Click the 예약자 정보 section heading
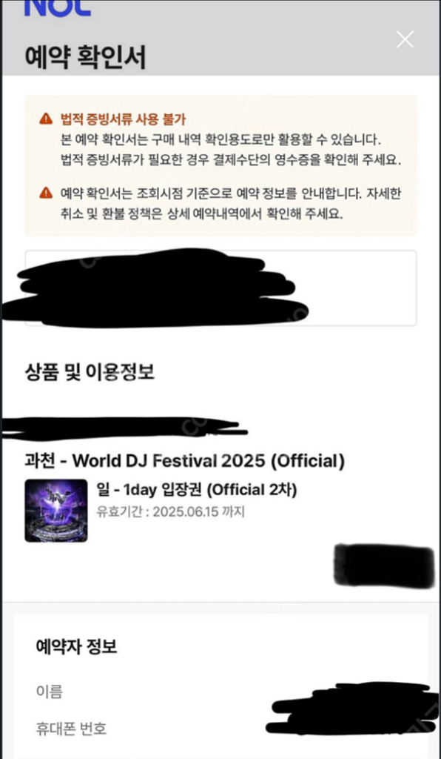 76,646
